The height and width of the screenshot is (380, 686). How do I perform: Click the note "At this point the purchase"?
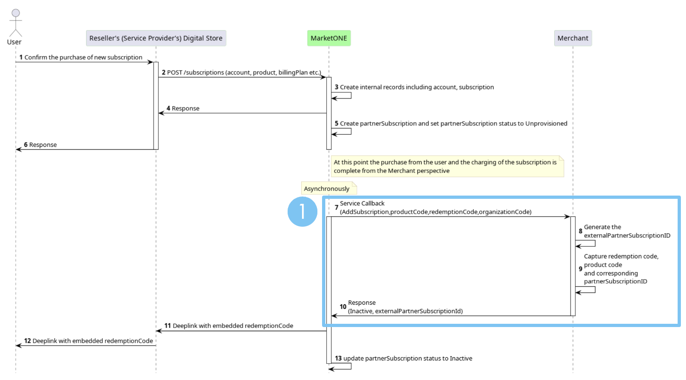[447, 166]
